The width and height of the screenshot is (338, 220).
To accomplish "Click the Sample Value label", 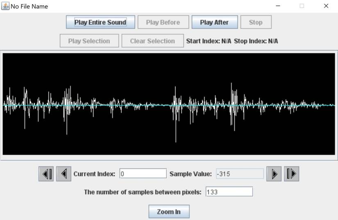I will pyautogui.click(x=191, y=174).
